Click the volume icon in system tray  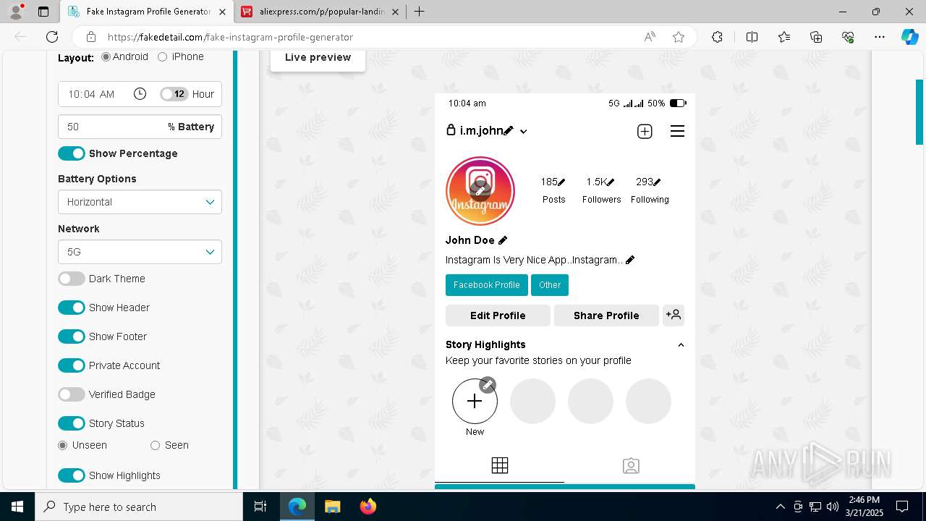(x=833, y=507)
